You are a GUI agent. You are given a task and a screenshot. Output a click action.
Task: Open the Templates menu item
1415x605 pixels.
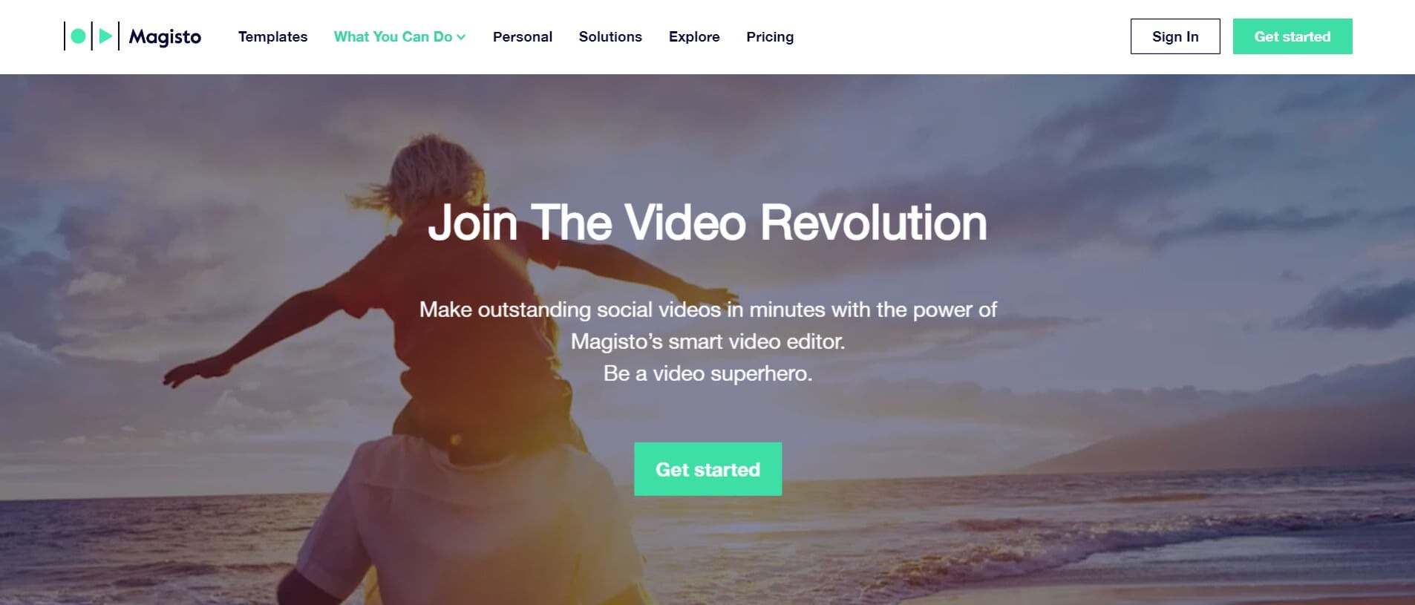click(272, 36)
